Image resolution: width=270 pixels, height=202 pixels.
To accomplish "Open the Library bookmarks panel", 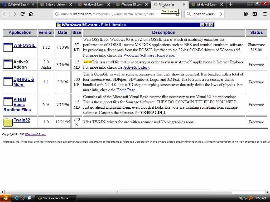I will click(x=246, y=14).
